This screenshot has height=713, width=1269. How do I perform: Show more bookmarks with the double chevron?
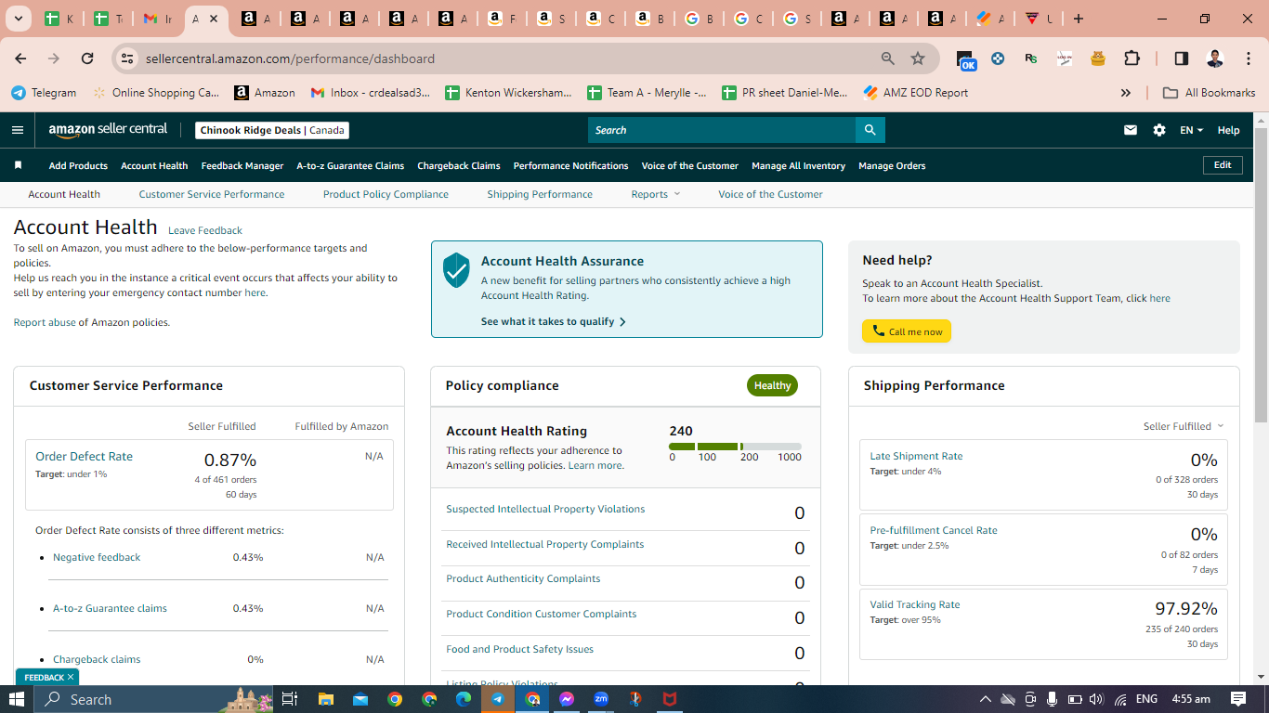click(1126, 93)
